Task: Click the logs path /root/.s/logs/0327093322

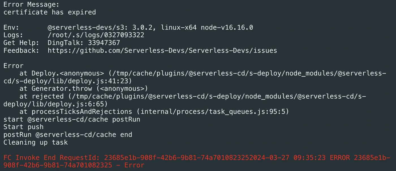Action: tap(96, 35)
